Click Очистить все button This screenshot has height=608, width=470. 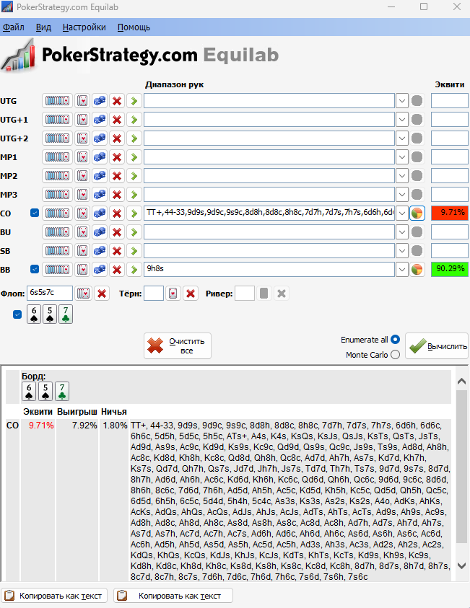coord(178,346)
